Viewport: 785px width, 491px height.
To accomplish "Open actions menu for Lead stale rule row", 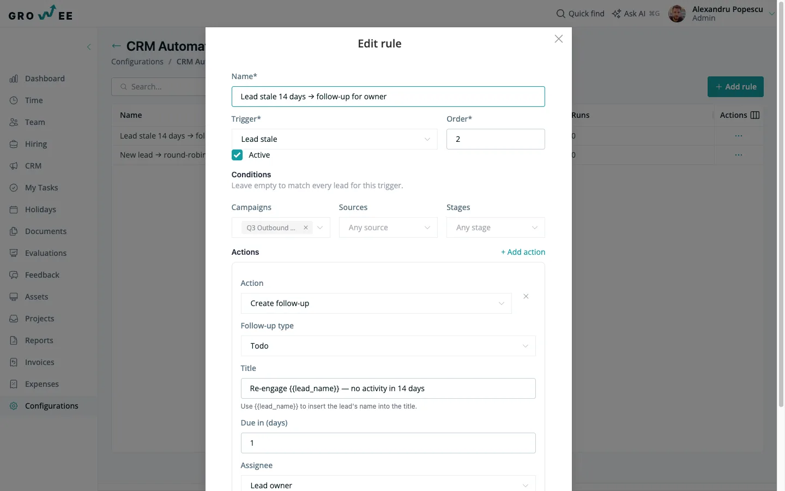I will point(739,136).
